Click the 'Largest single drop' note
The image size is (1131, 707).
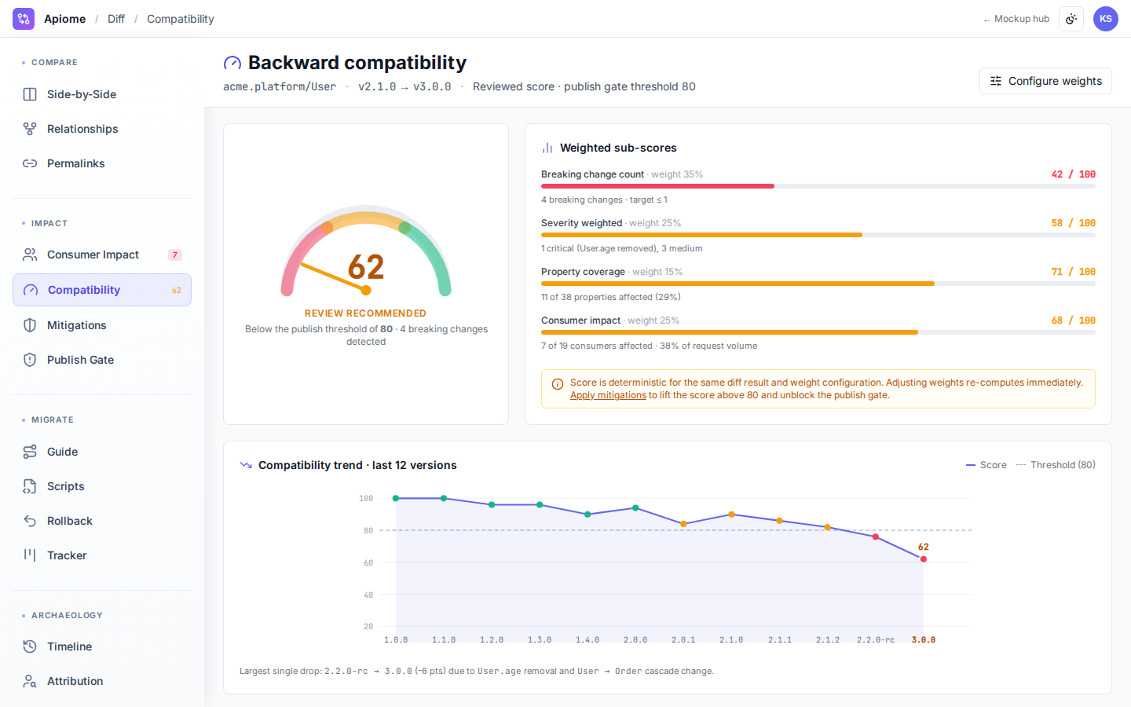click(x=477, y=671)
